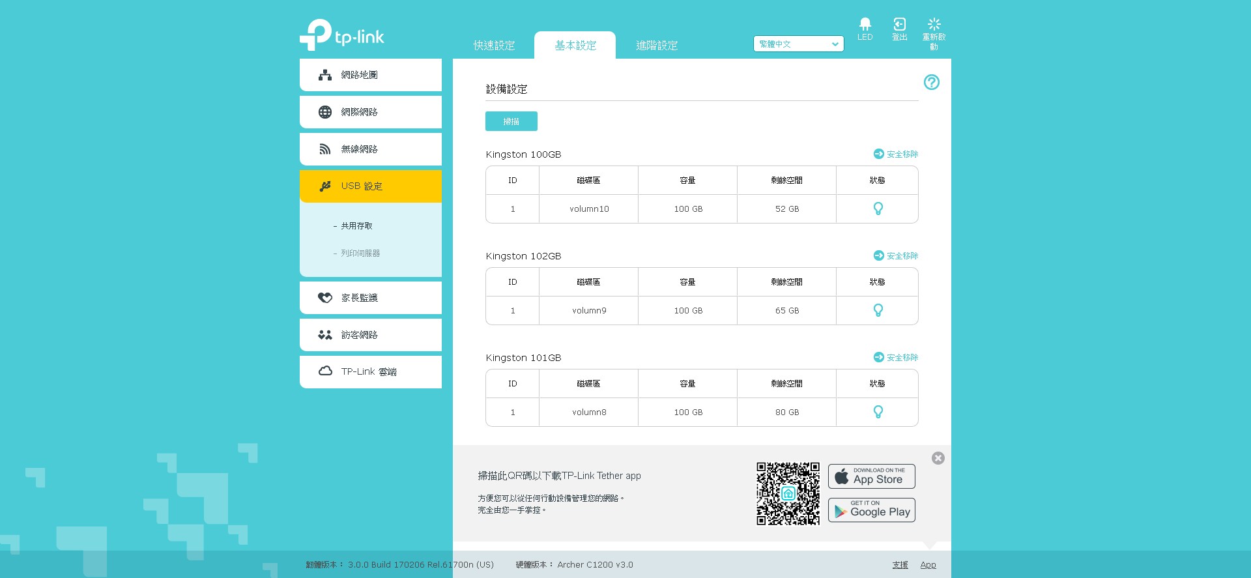Click the Tether QR code
1251x578 pixels.
click(x=788, y=493)
